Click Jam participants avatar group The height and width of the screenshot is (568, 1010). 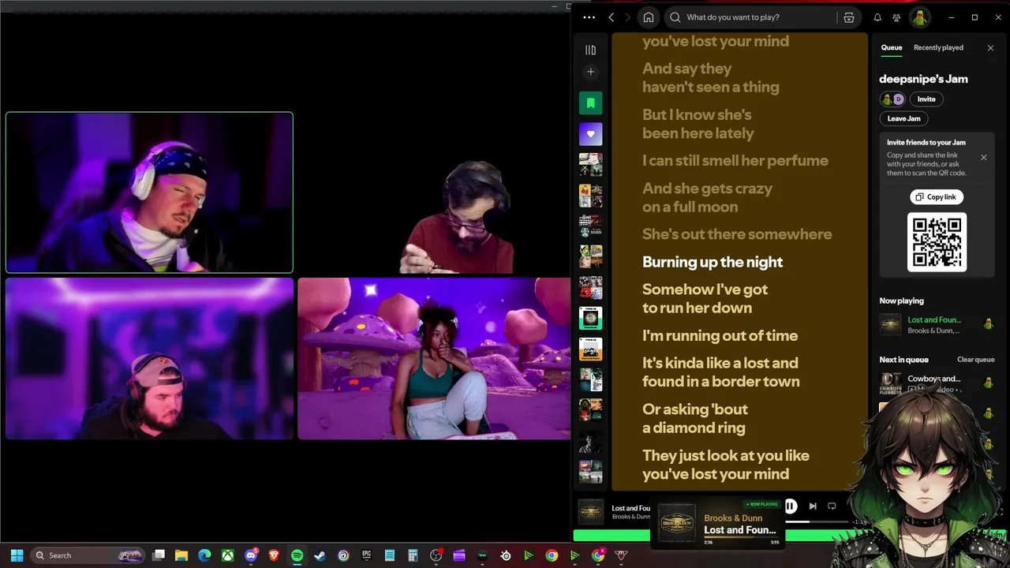[892, 99]
